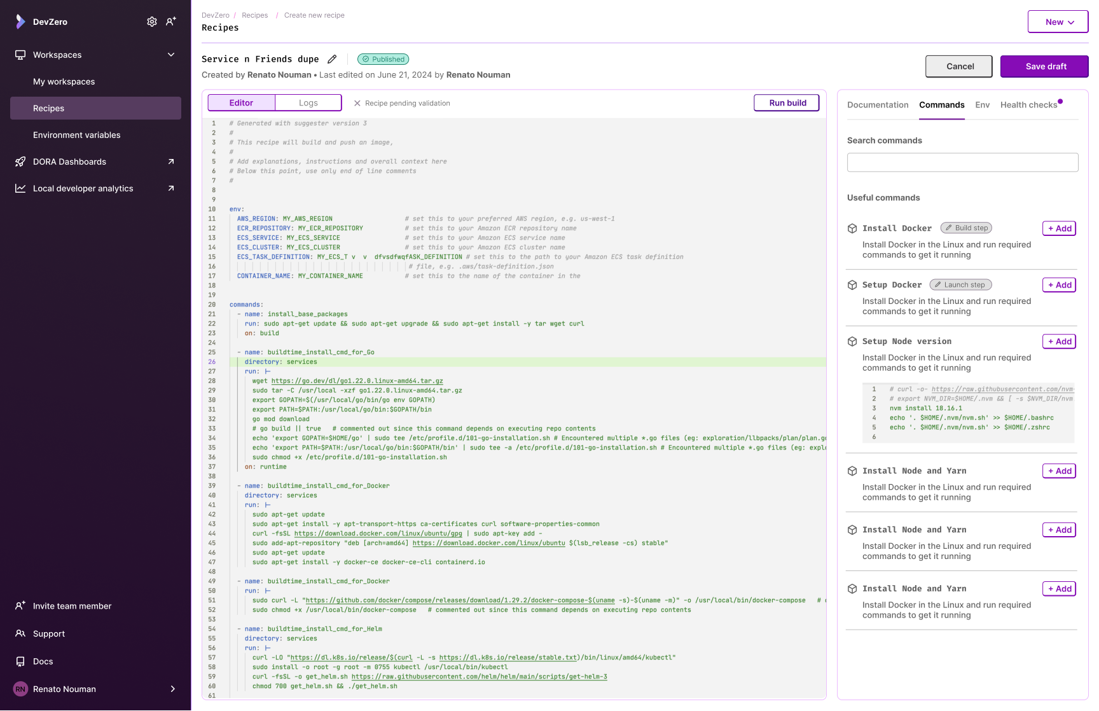Edit the recipe title with the pencil icon
Image resolution: width=1099 pixels, height=711 pixels.
click(x=332, y=59)
